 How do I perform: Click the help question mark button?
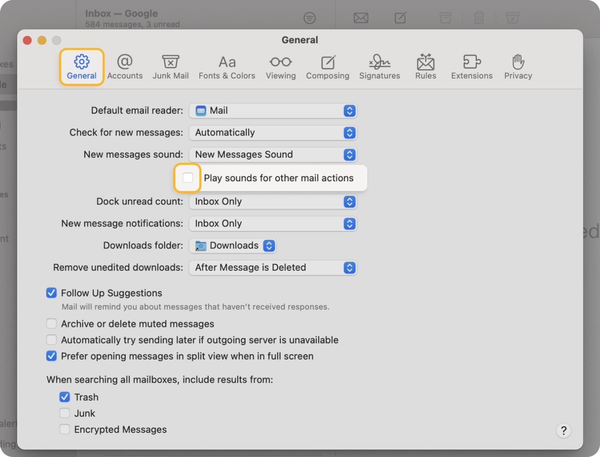[x=564, y=430]
